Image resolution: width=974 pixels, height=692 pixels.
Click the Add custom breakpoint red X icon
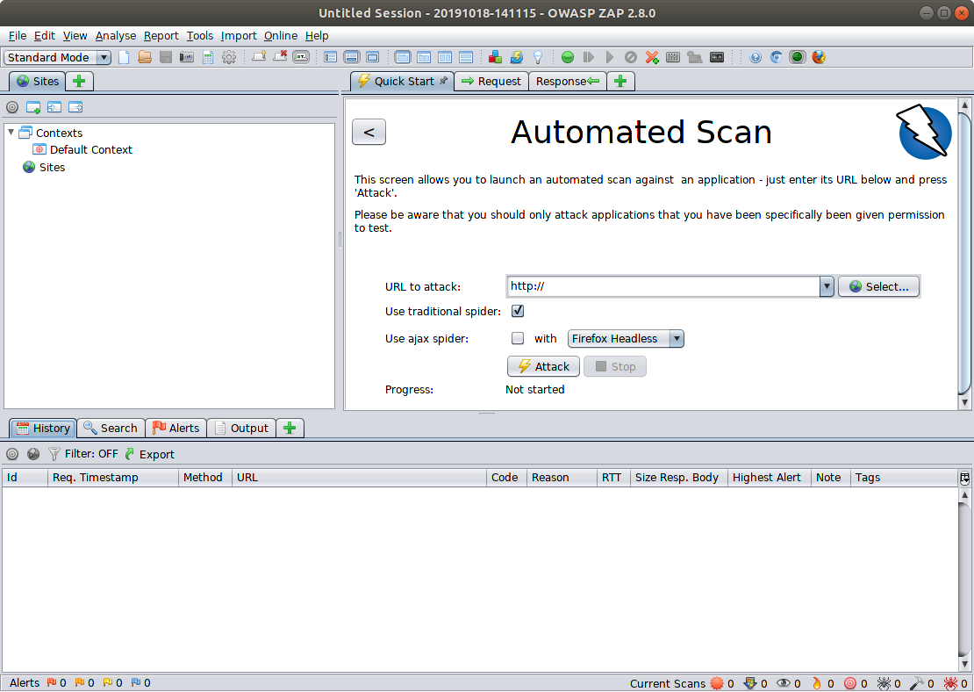[652, 57]
